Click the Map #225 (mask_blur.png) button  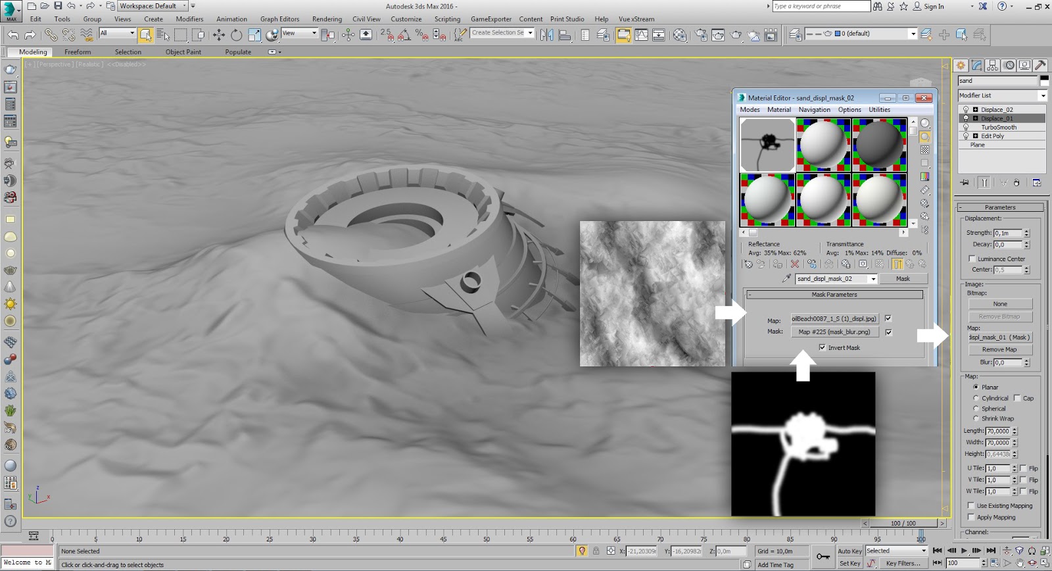[834, 332]
